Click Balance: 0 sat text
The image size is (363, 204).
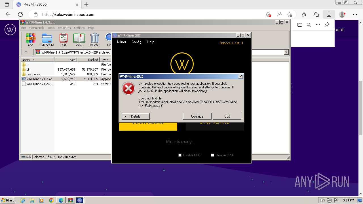pos(229,43)
